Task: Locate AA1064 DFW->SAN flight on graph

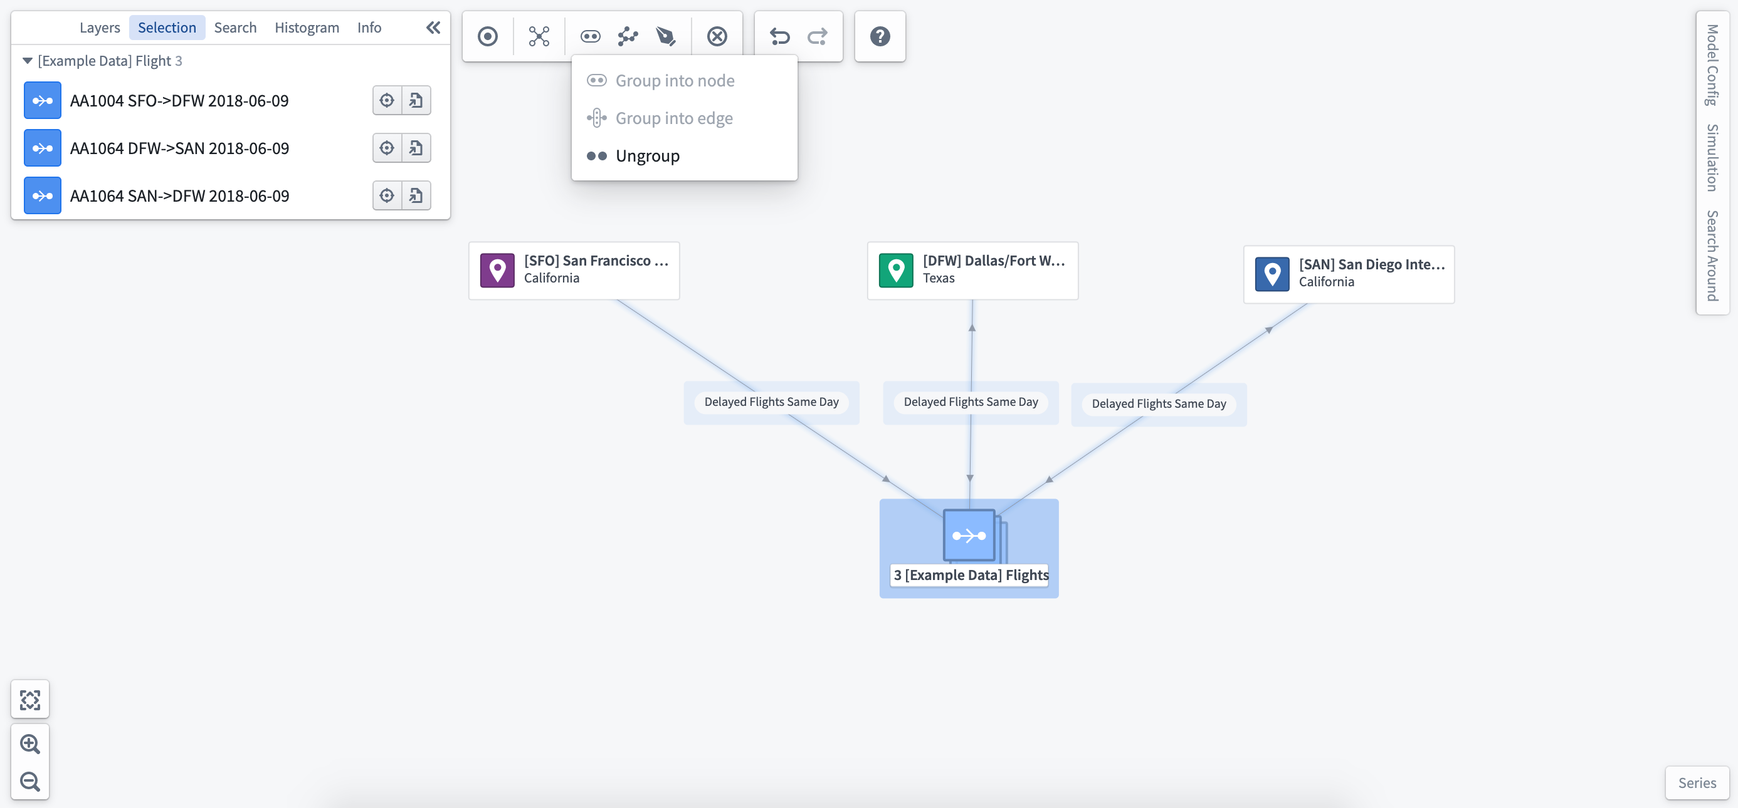Action: pyautogui.click(x=387, y=148)
